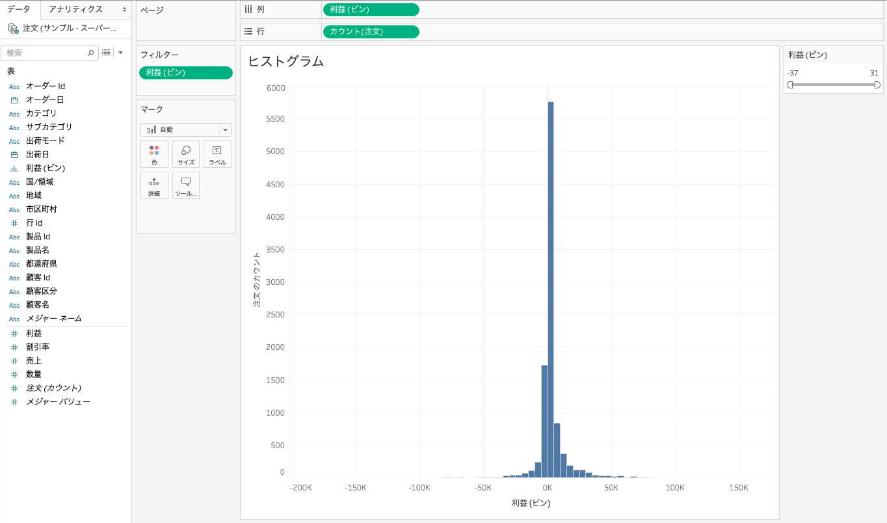Click the 表 tables section header
This screenshot has width=887, height=523.
(x=11, y=71)
